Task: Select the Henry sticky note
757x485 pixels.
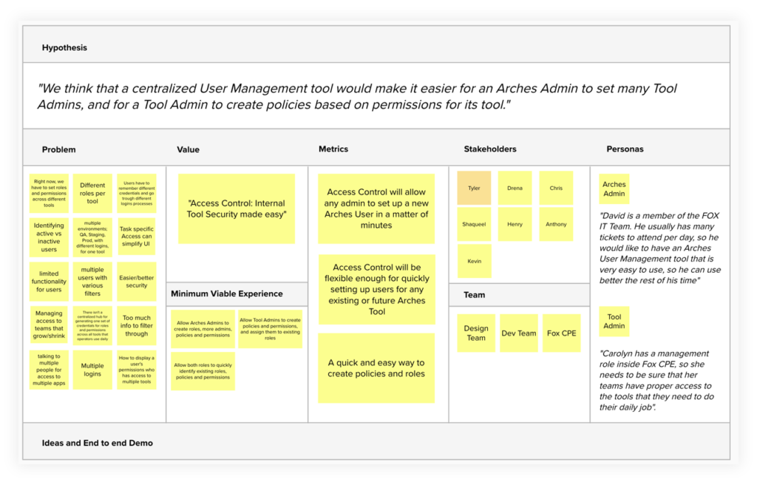Action: click(515, 224)
